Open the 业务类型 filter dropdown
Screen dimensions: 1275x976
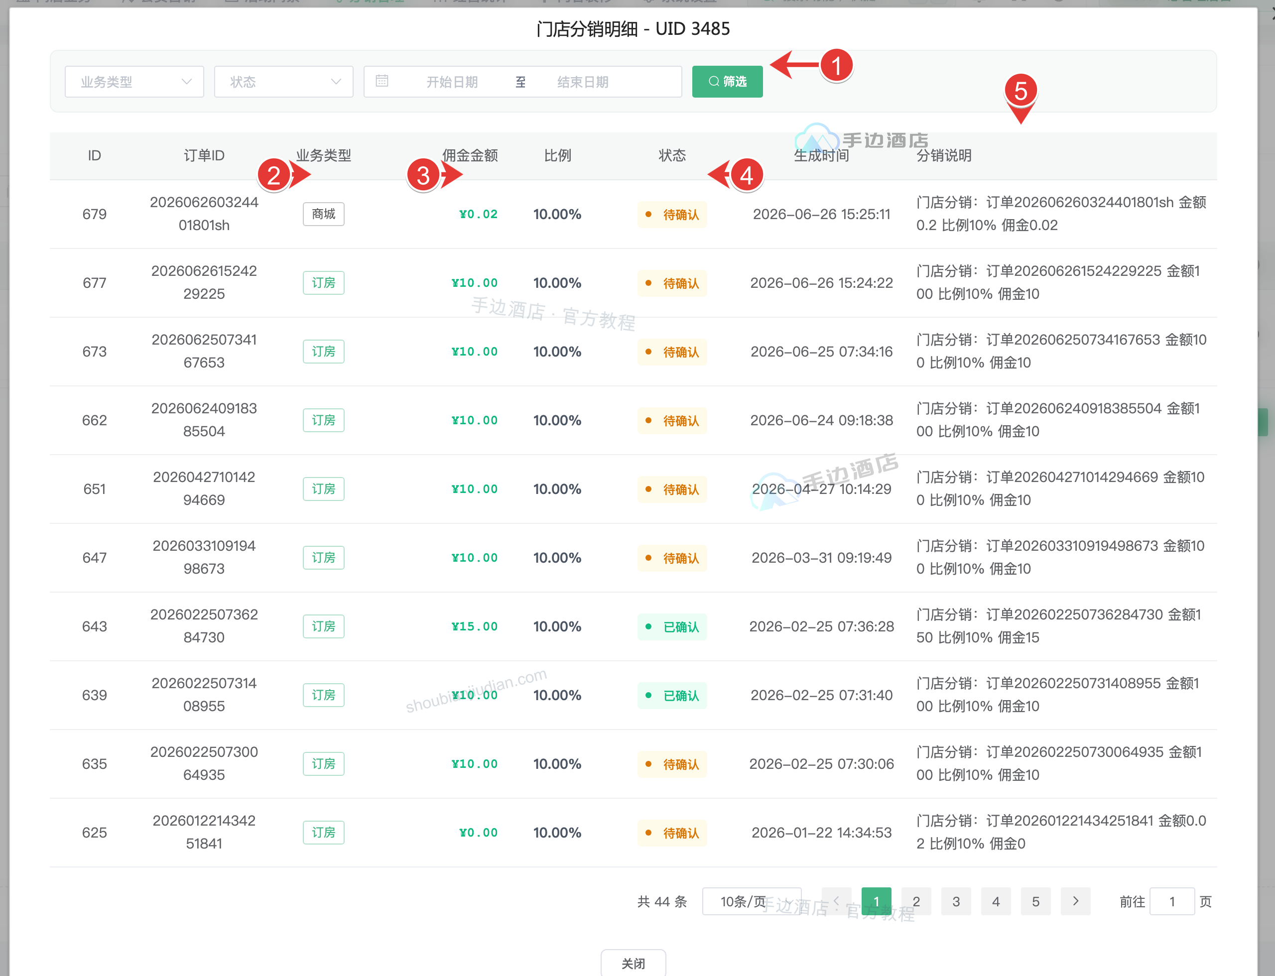134,82
